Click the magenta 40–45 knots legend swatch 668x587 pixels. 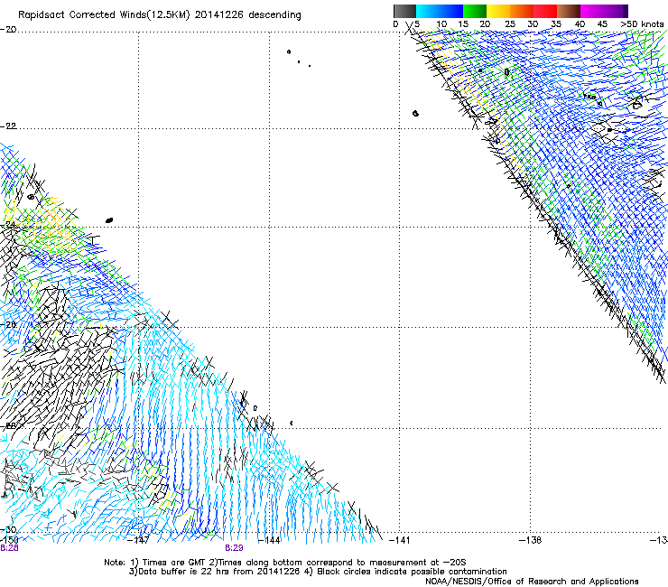pos(592,11)
